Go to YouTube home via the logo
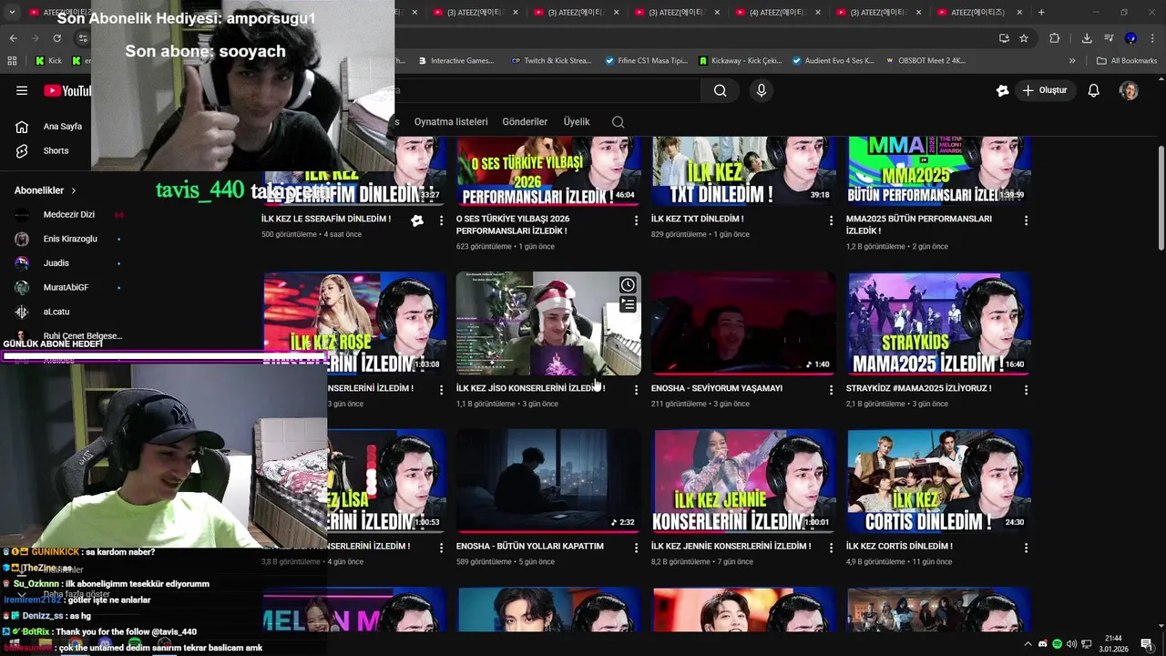Image resolution: width=1166 pixels, height=656 pixels. [x=66, y=90]
